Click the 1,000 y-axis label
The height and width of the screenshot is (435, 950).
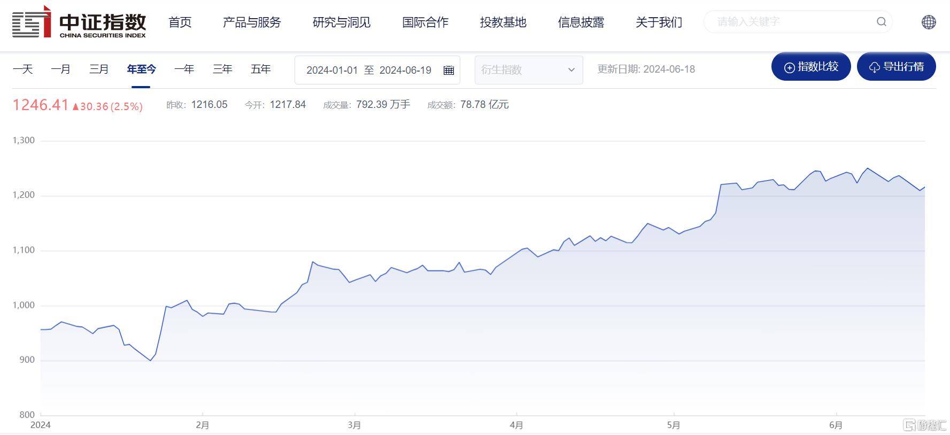click(24, 305)
